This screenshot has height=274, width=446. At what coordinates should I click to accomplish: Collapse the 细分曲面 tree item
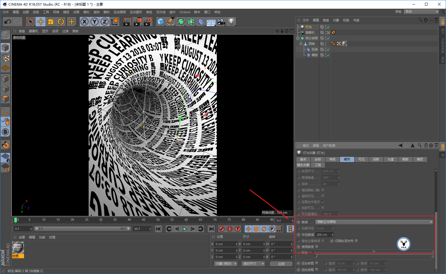click(x=298, y=38)
